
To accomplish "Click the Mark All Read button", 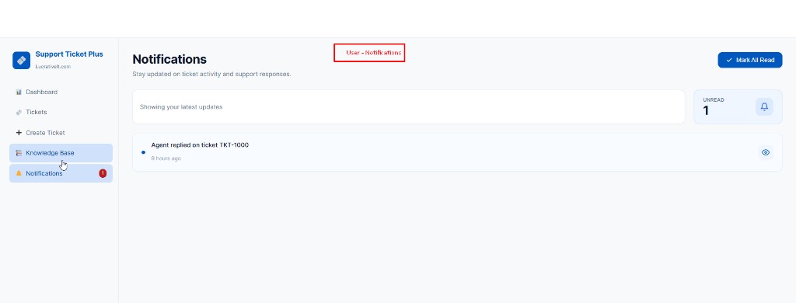I will pyautogui.click(x=750, y=60).
